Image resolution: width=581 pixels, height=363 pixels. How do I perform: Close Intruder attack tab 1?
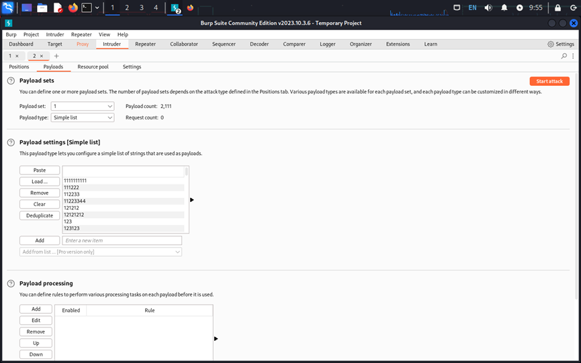17,56
